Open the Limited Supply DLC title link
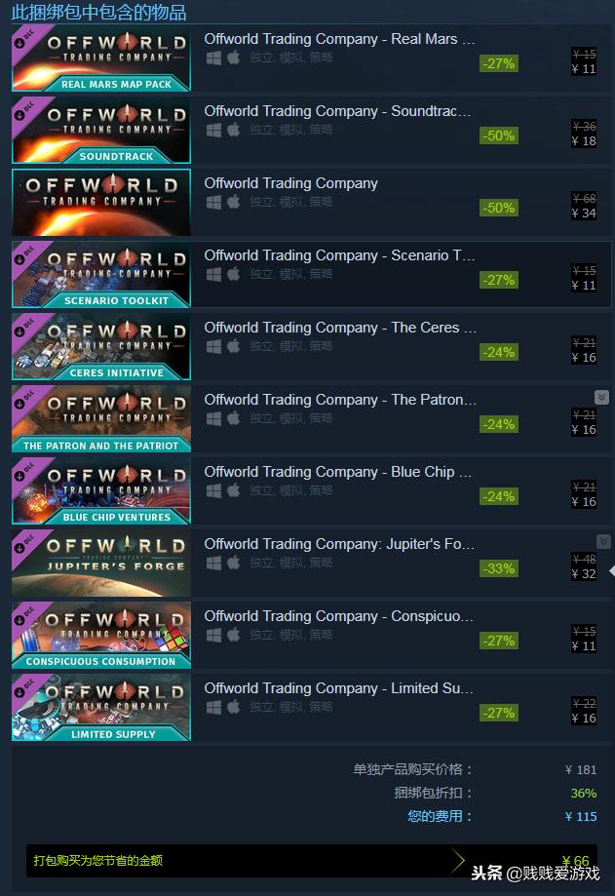 click(338, 688)
